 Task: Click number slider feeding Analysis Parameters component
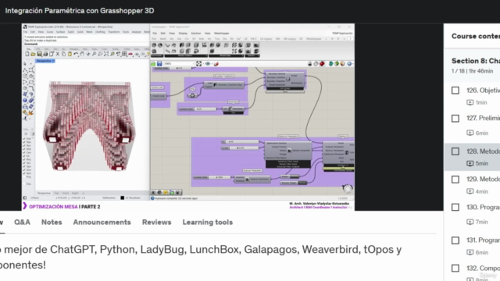pyautogui.click(x=212, y=177)
